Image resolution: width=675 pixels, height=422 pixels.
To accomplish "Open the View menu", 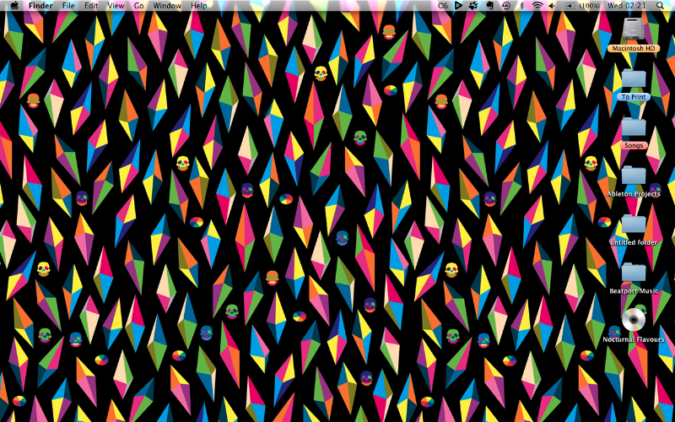I will click(116, 6).
